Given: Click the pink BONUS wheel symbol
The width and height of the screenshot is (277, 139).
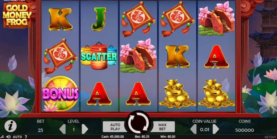Looking at the screenshot, I should (60, 93).
